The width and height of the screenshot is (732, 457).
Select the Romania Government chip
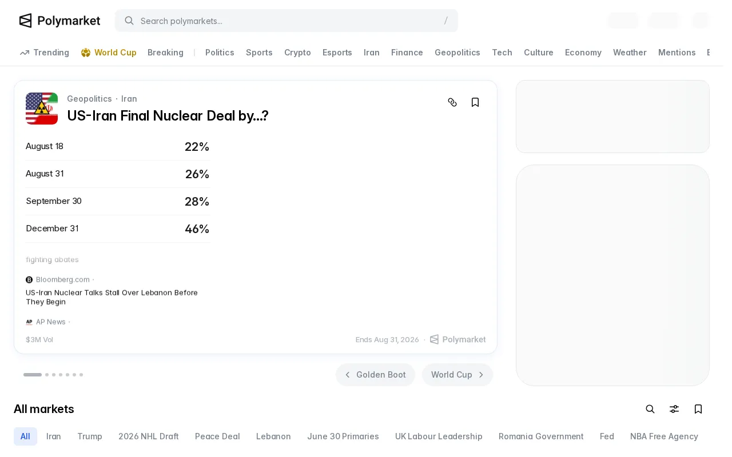(541, 436)
